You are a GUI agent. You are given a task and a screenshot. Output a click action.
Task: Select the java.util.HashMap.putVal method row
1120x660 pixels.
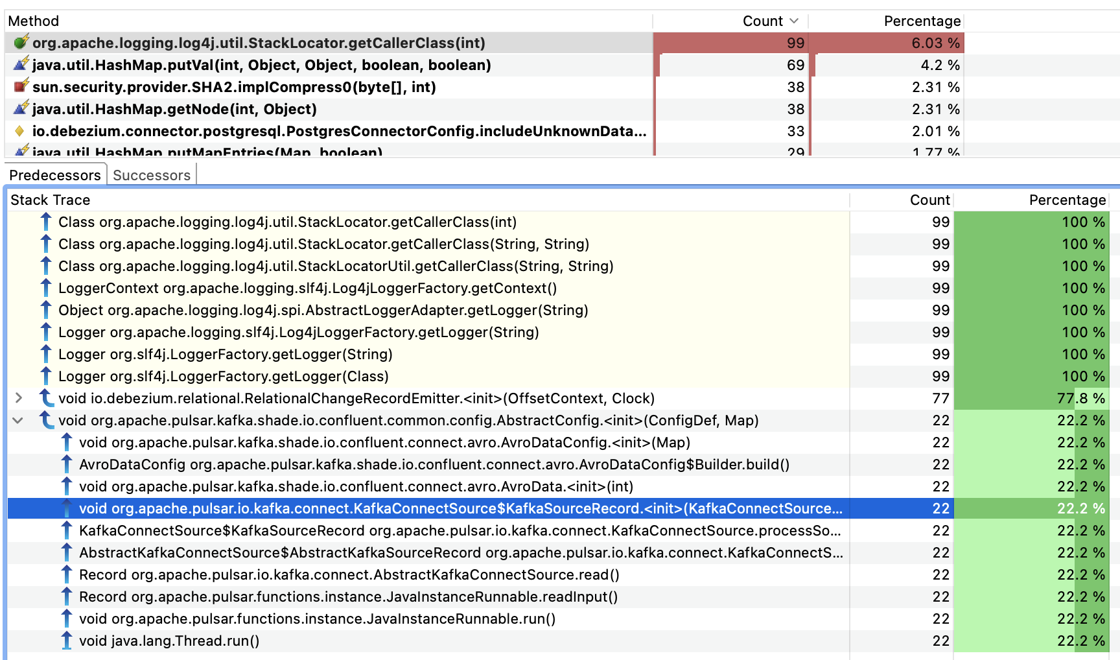click(x=484, y=65)
